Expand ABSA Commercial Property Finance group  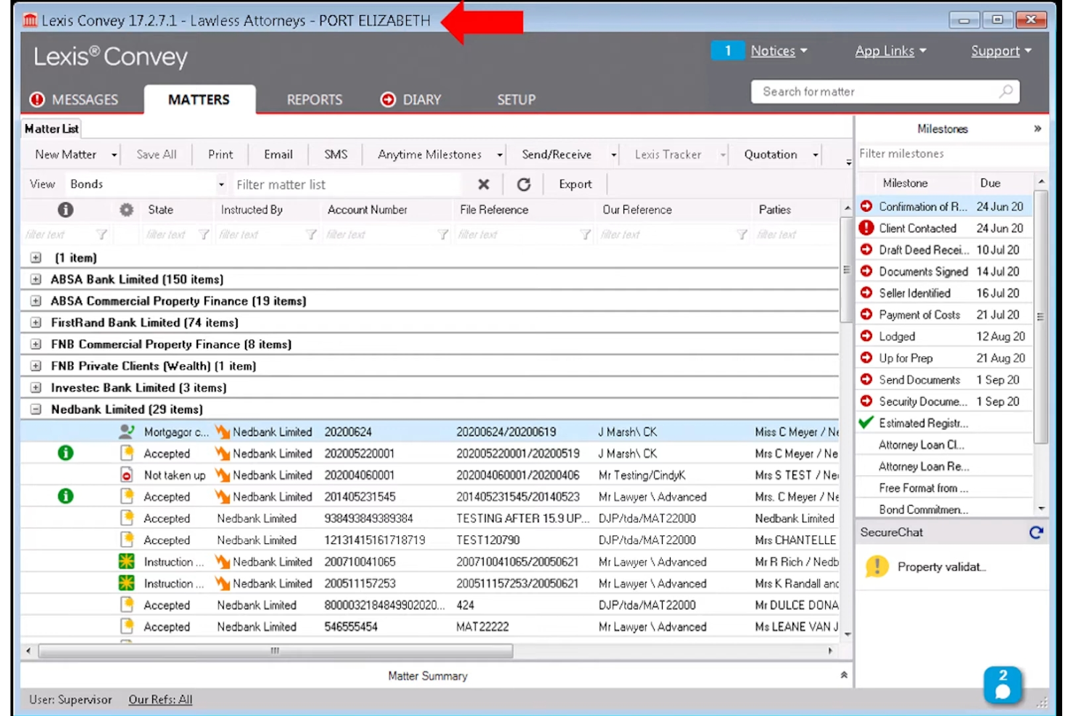36,301
